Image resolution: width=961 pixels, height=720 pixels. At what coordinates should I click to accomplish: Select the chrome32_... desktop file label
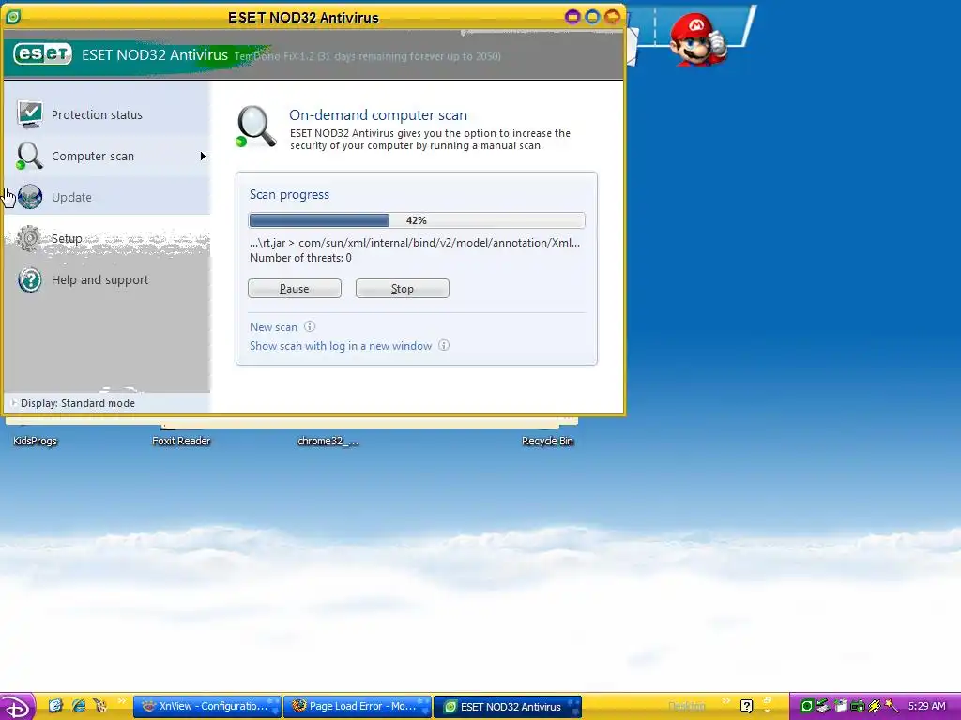click(328, 441)
